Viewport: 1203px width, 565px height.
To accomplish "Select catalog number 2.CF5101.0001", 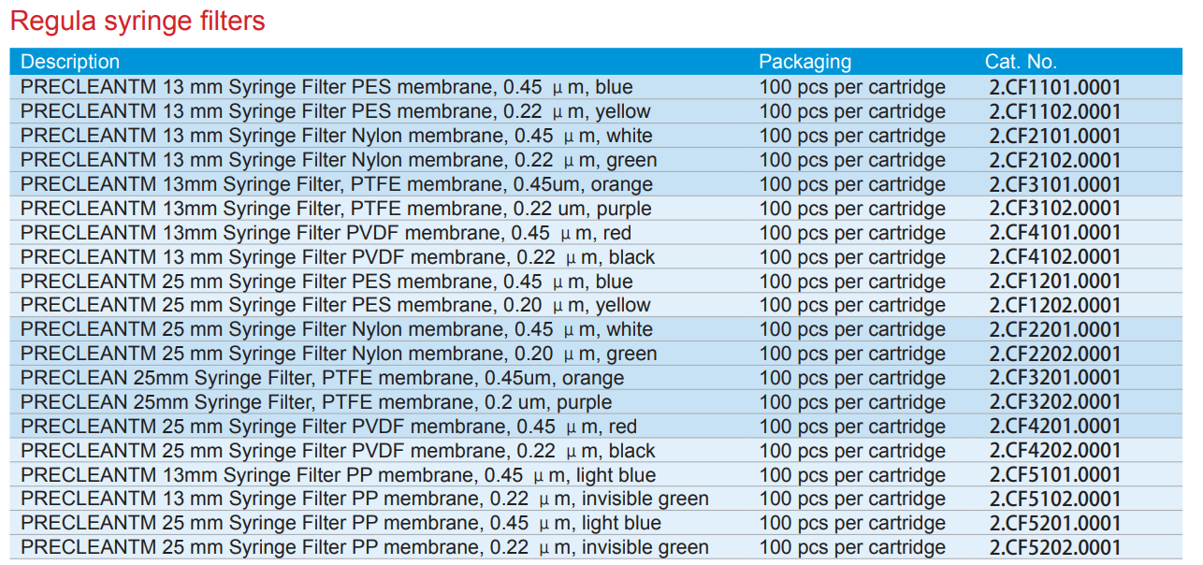I will pos(1054,475).
